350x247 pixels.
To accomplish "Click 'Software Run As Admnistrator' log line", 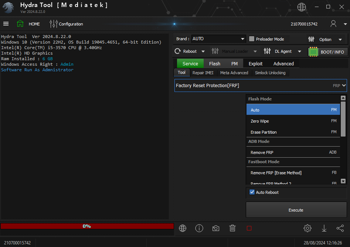I will click(37, 70).
